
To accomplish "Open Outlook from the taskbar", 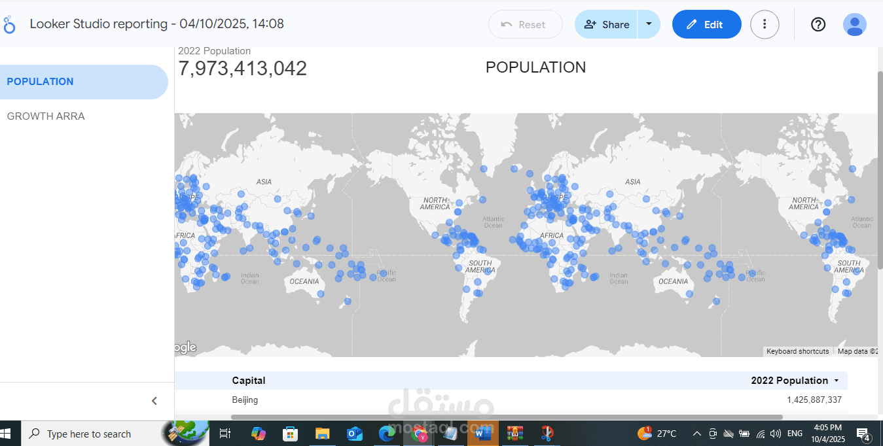I will pyautogui.click(x=354, y=434).
